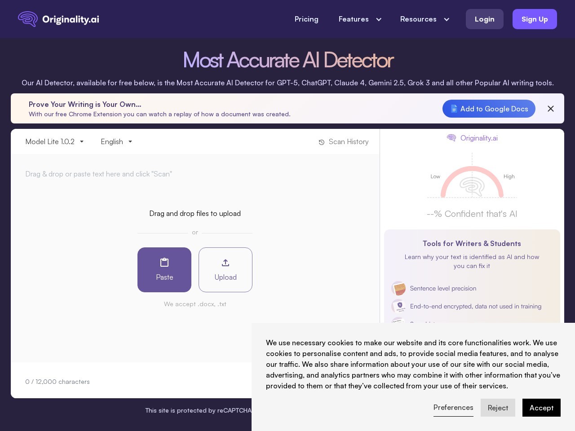Open the English language dropdown
The height and width of the screenshot is (431, 575).
point(116,142)
